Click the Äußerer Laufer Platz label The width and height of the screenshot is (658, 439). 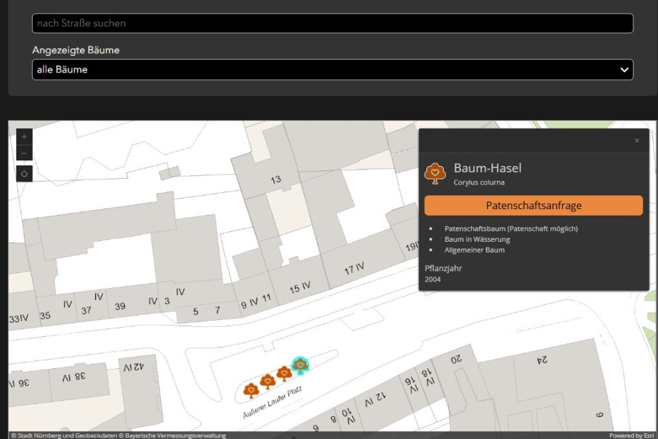pos(273,403)
